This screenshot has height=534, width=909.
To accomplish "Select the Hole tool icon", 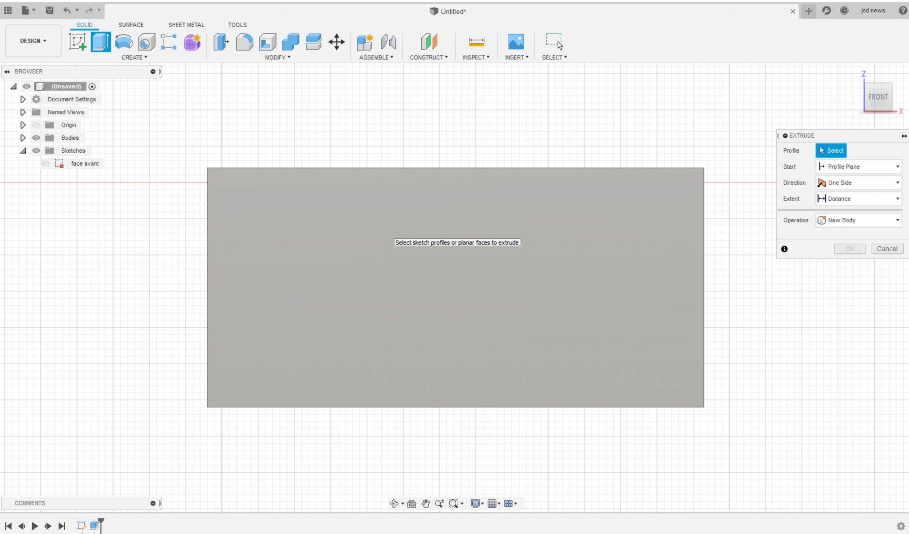I will click(146, 42).
